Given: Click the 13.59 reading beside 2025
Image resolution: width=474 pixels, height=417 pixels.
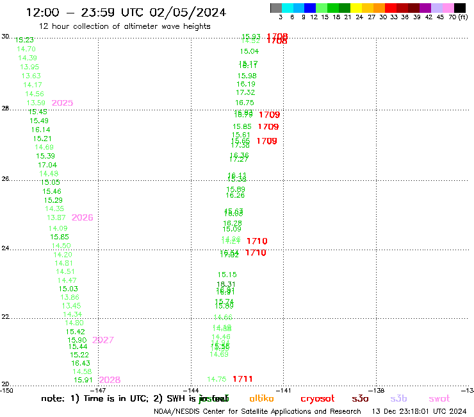Looking at the screenshot, I should point(36,103).
